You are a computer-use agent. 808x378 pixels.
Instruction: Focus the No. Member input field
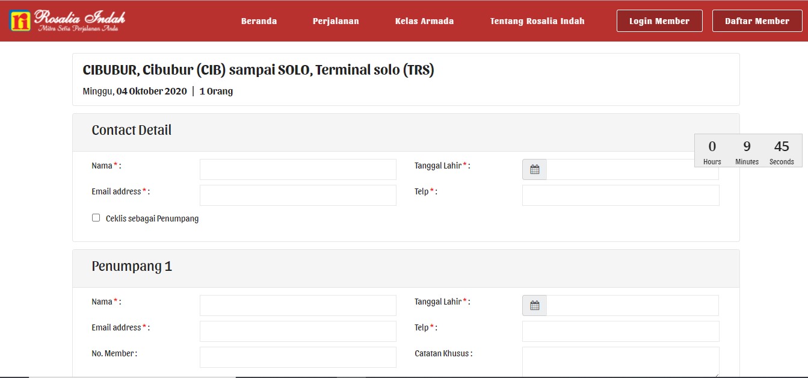coord(298,358)
